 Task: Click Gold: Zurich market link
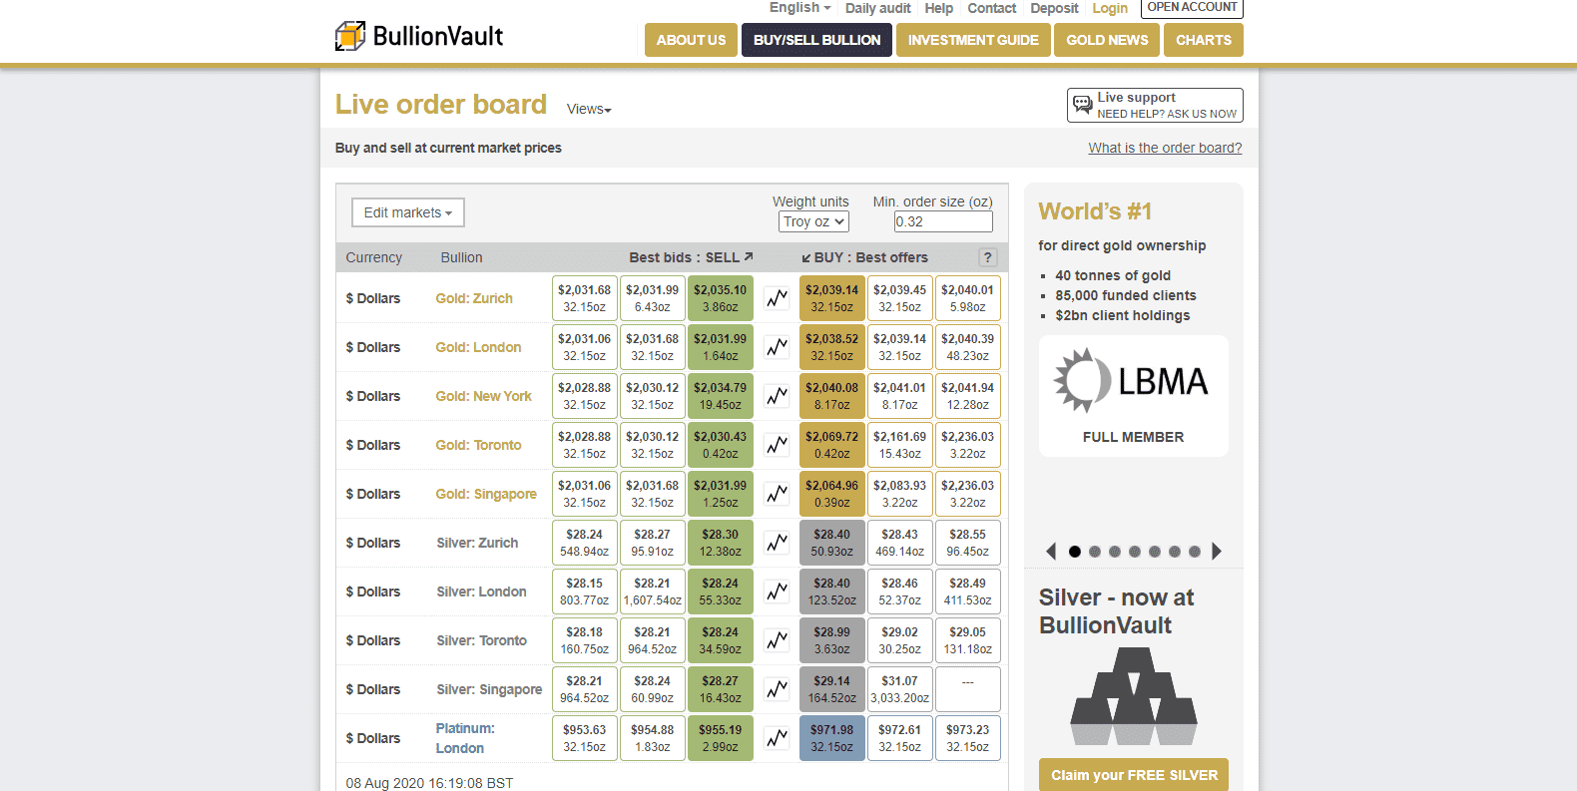tap(474, 298)
